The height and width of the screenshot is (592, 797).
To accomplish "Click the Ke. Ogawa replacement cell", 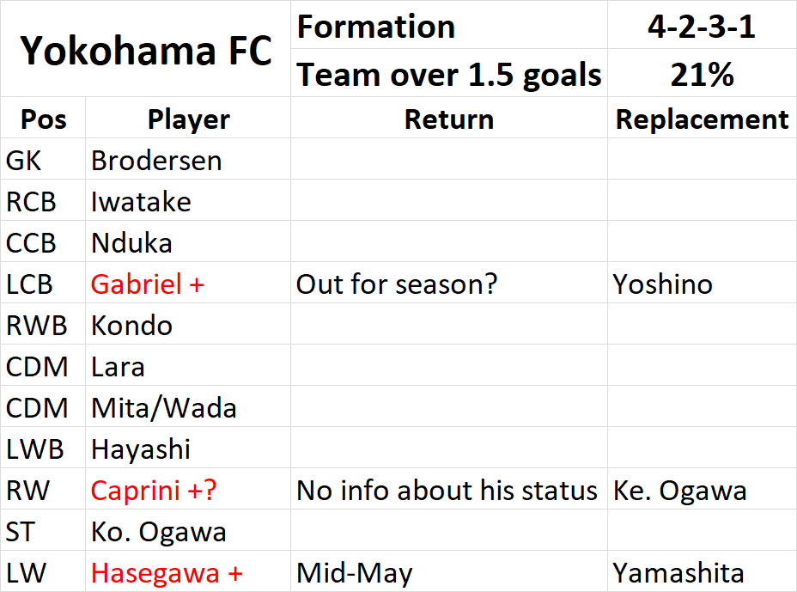I will pos(702,489).
